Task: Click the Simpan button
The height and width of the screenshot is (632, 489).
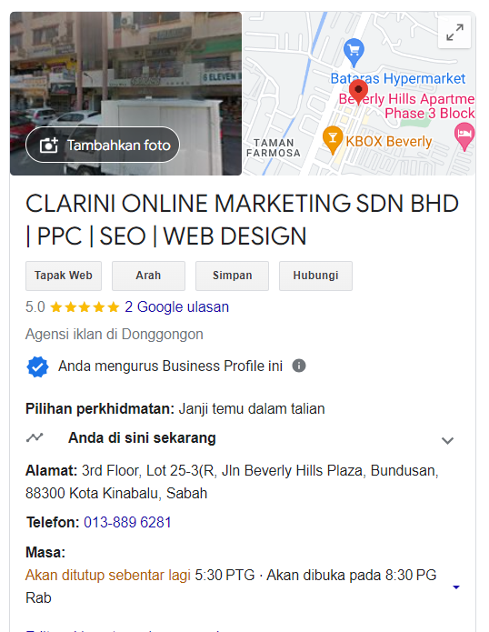Action: click(x=232, y=276)
